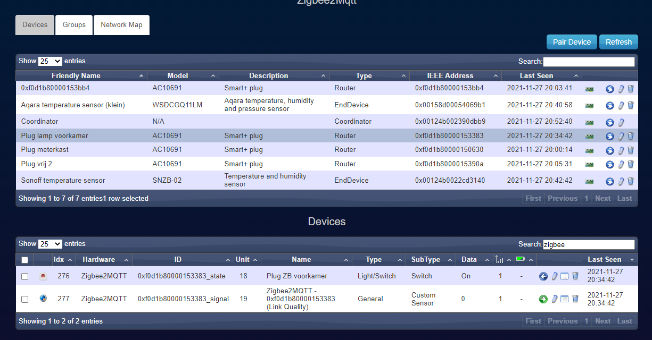The image size is (652, 340).
Task: Tick the checkbox for device Idx 277
Action: point(25,299)
